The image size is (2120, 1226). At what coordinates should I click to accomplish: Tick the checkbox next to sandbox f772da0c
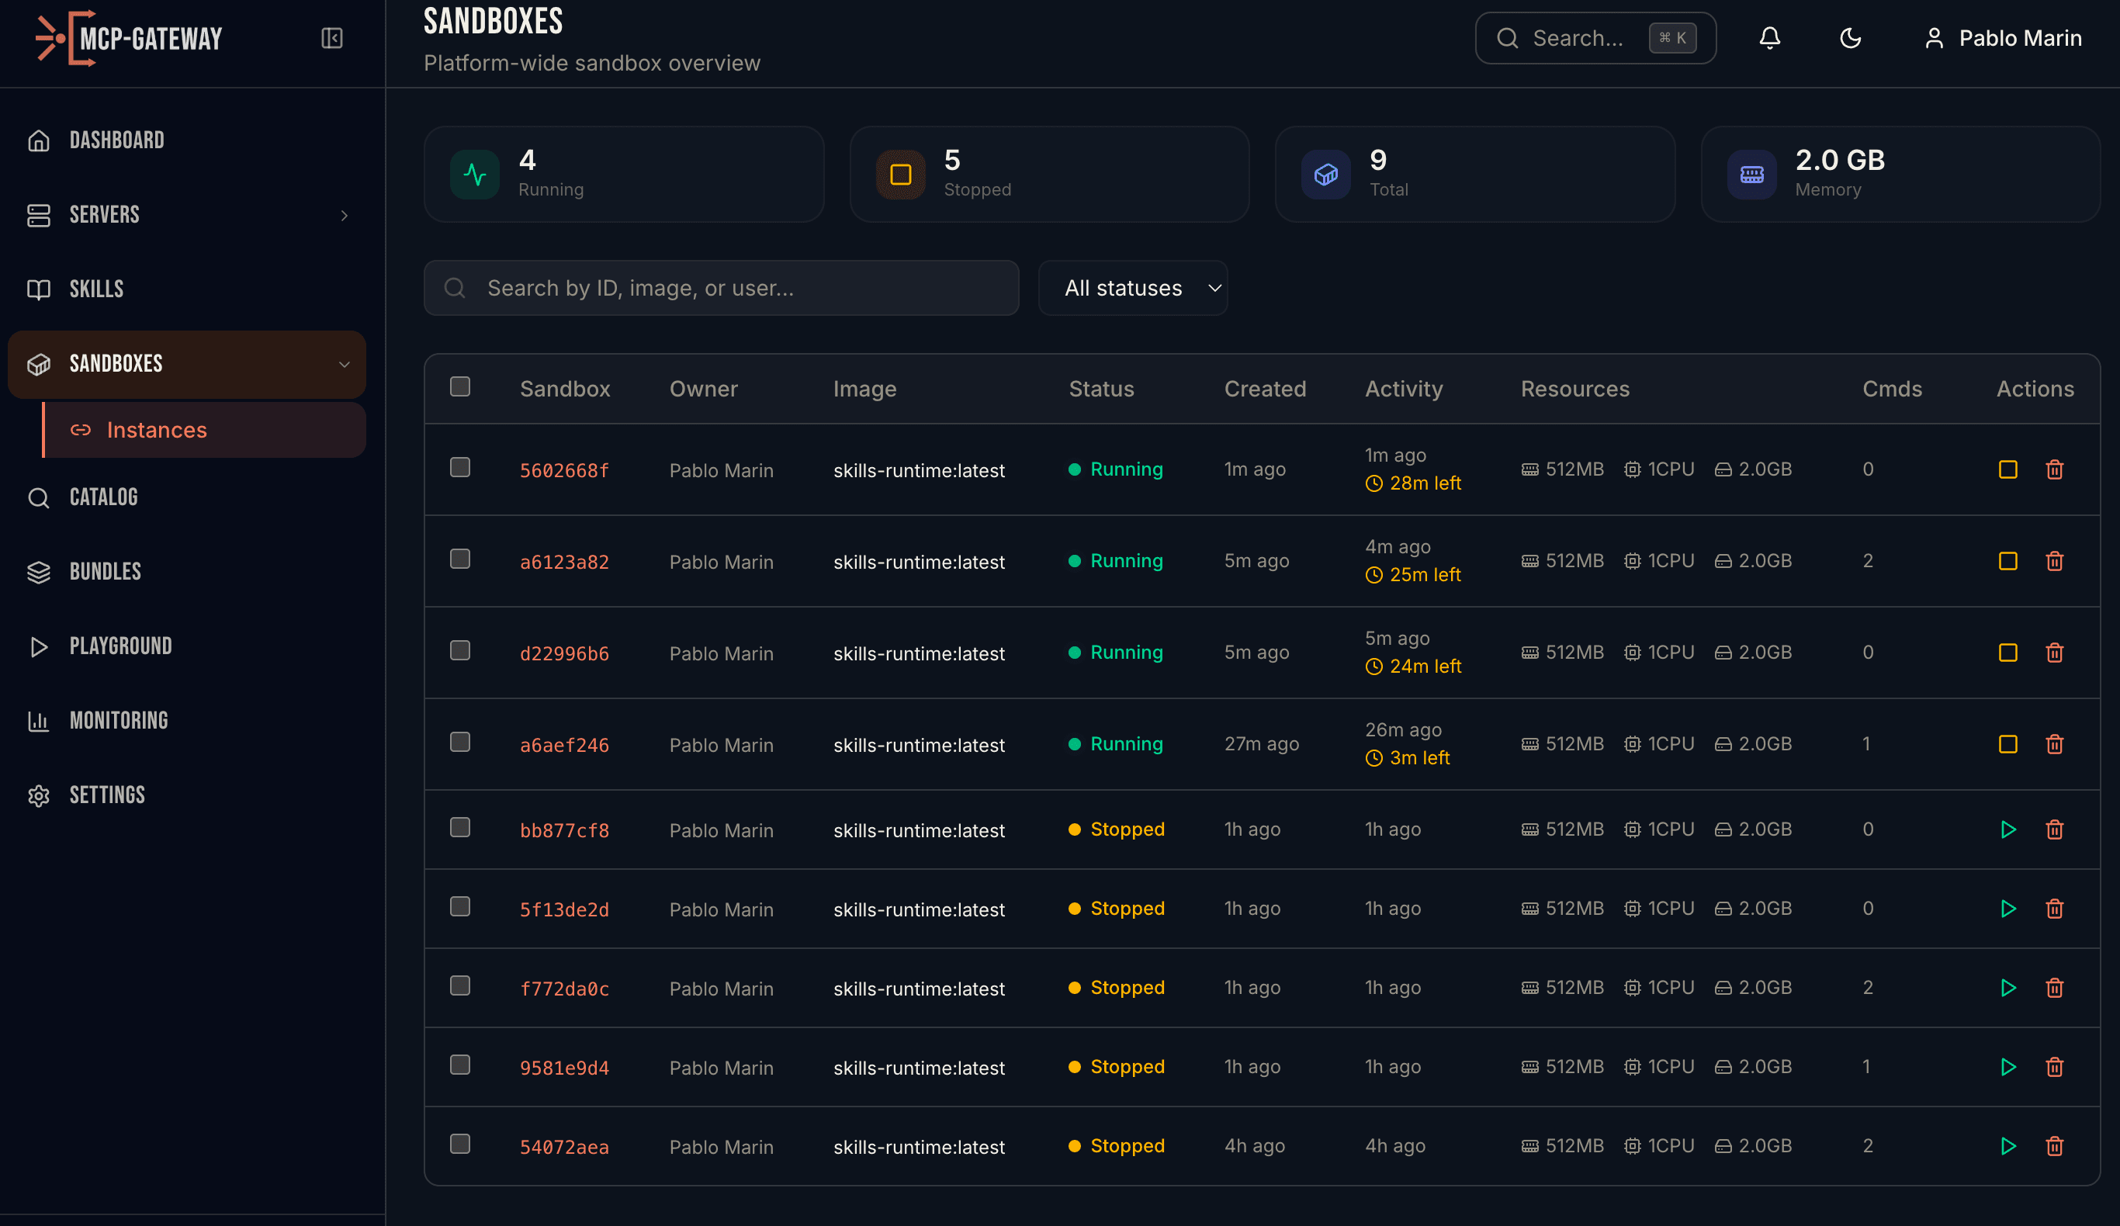pos(460,985)
